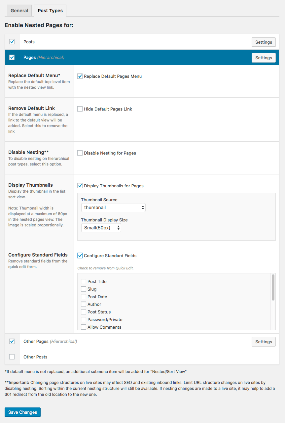The image size is (285, 423).
Task: Click the Other Posts row label
Action: [35, 357]
